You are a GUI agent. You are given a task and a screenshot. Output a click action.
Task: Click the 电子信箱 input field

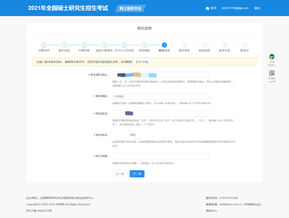[161, 156]
